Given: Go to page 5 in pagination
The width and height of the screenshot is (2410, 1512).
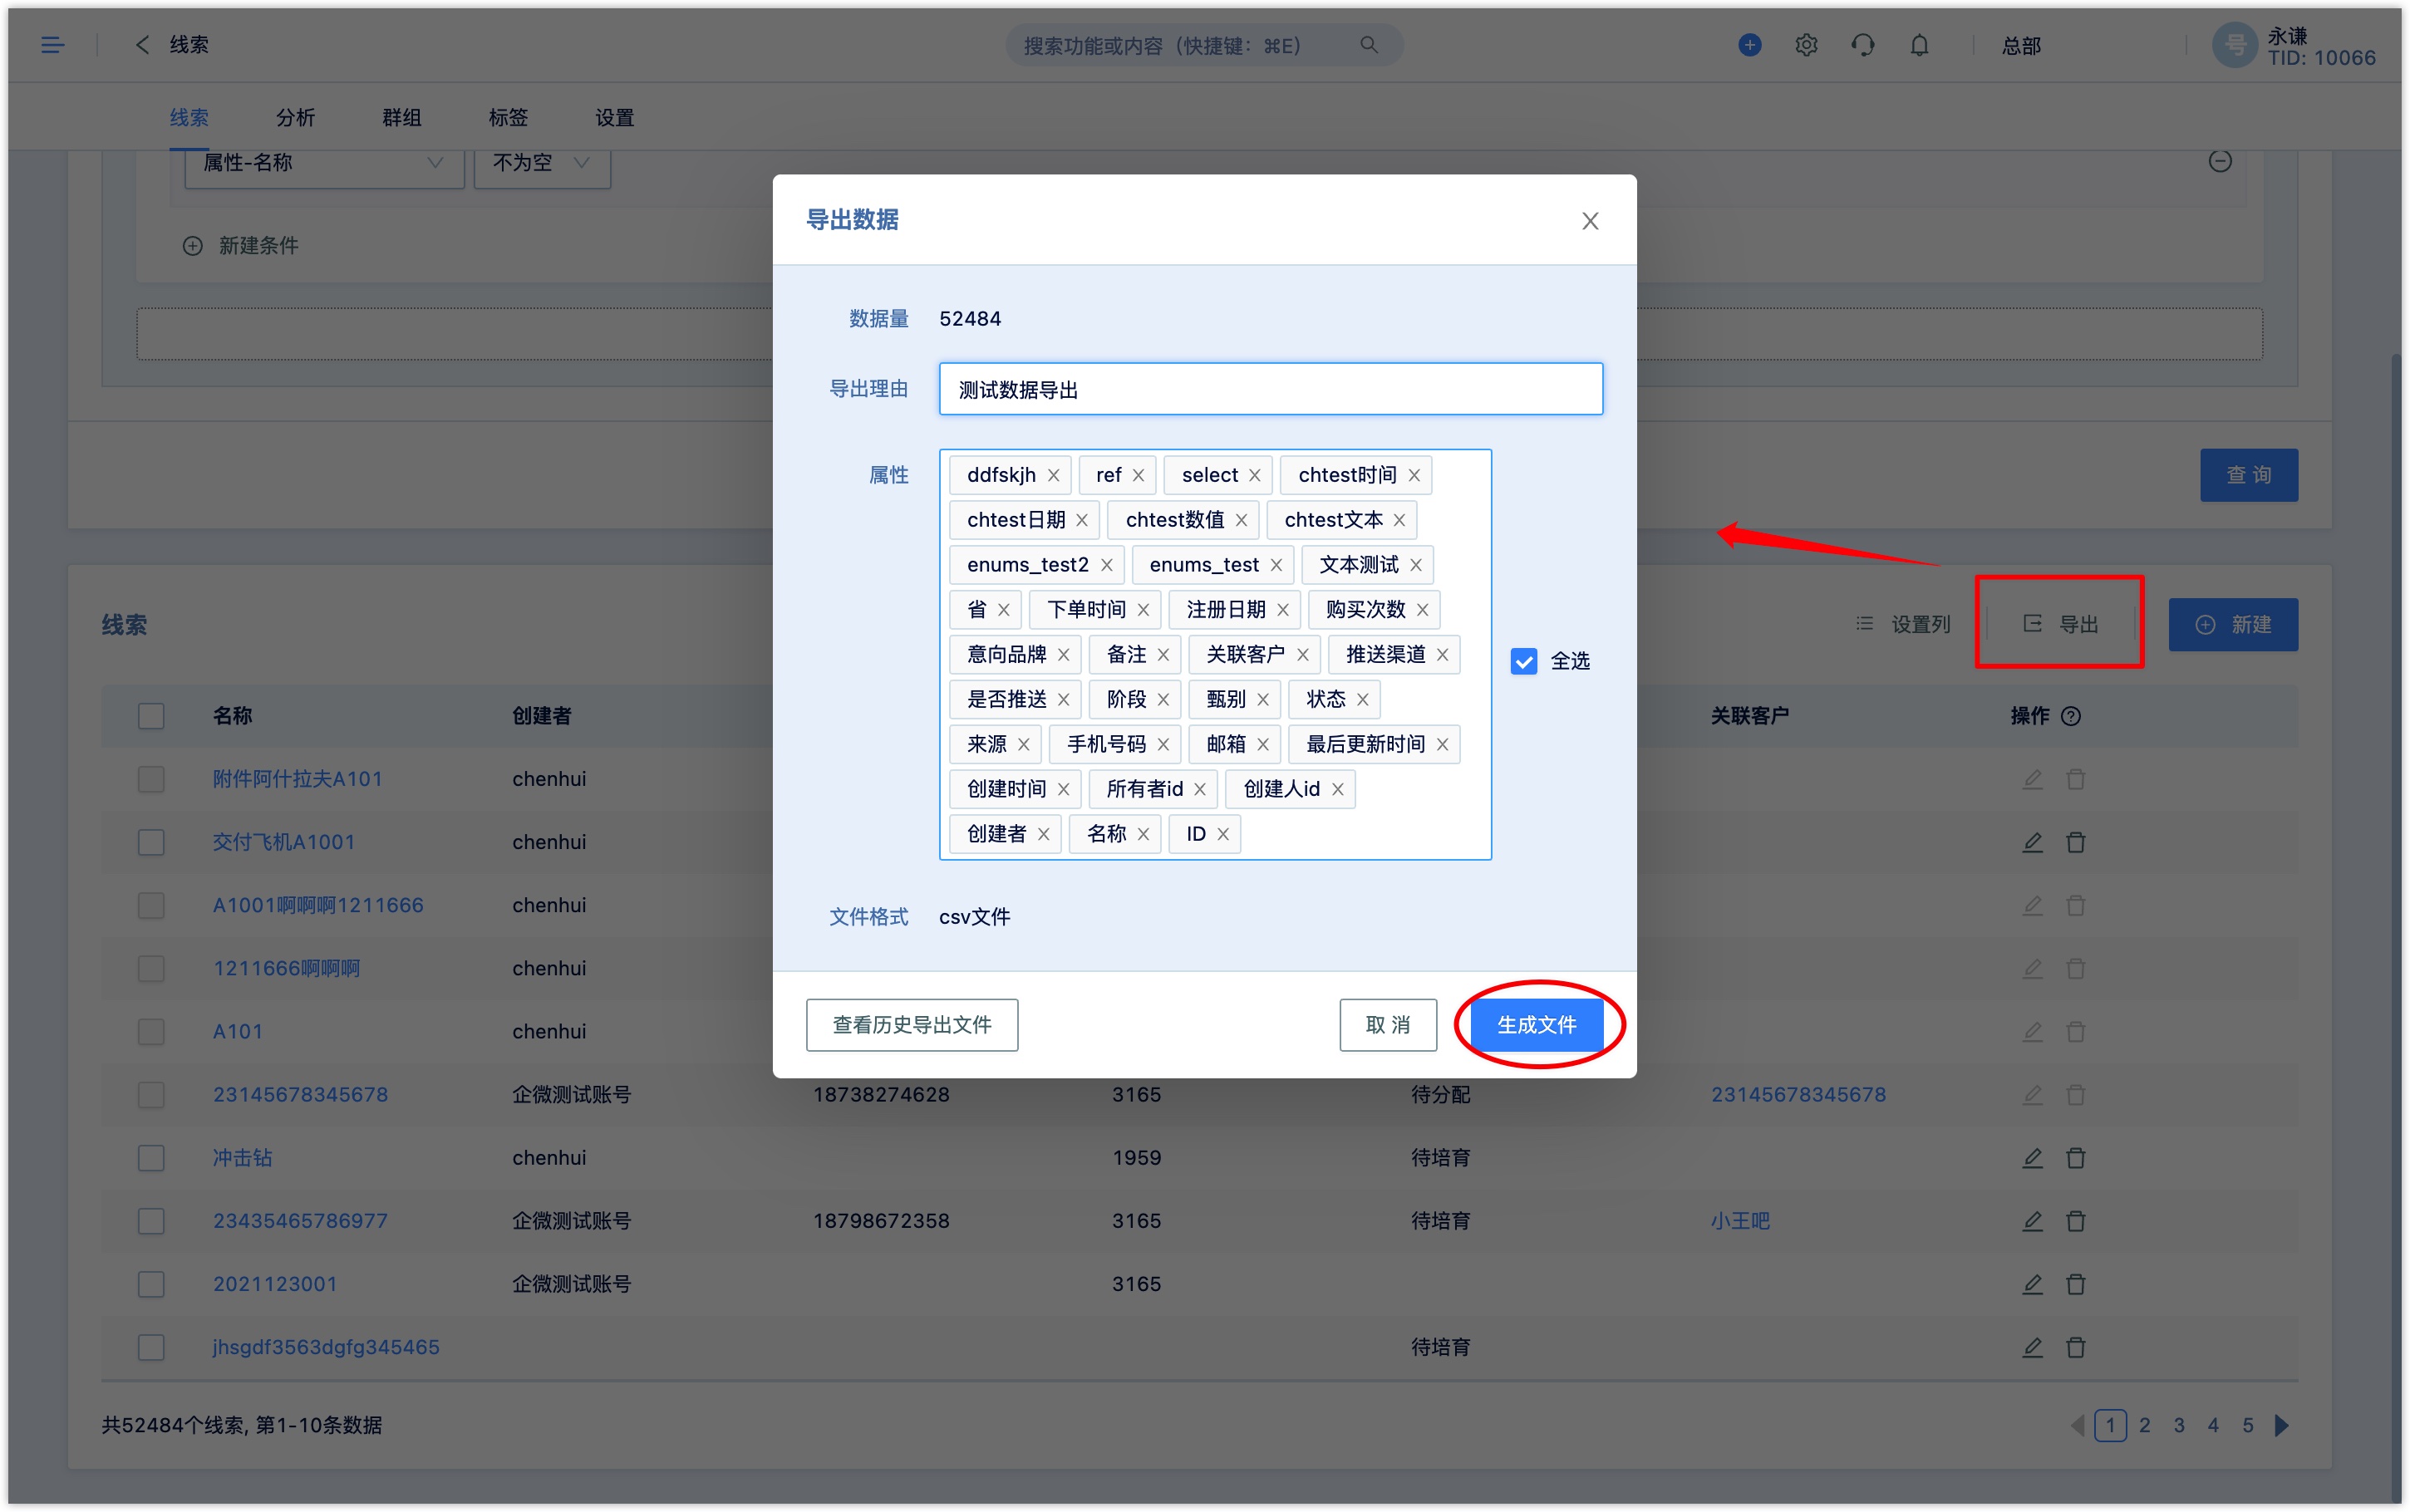Looking at the screenshot, I should point(2248,1425).
